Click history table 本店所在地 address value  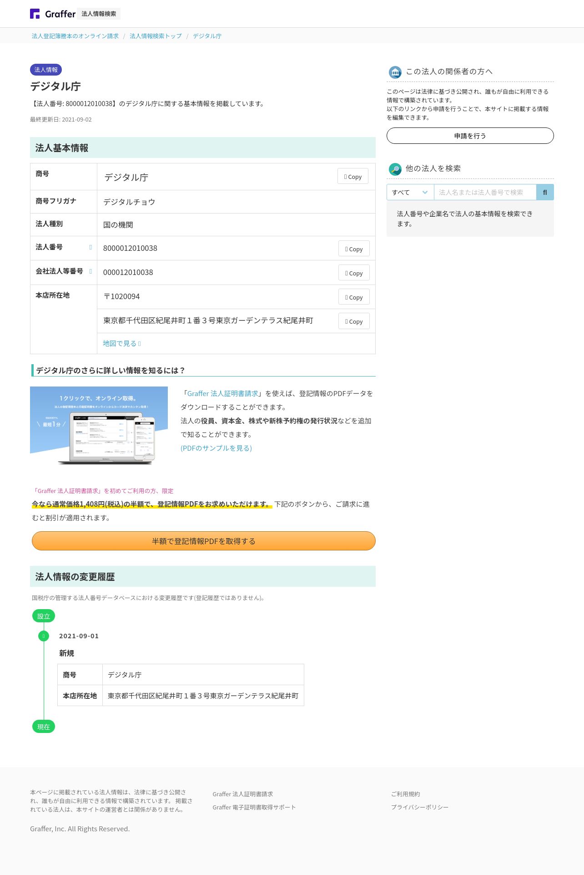pyautogui.click(x=203, y=696)
